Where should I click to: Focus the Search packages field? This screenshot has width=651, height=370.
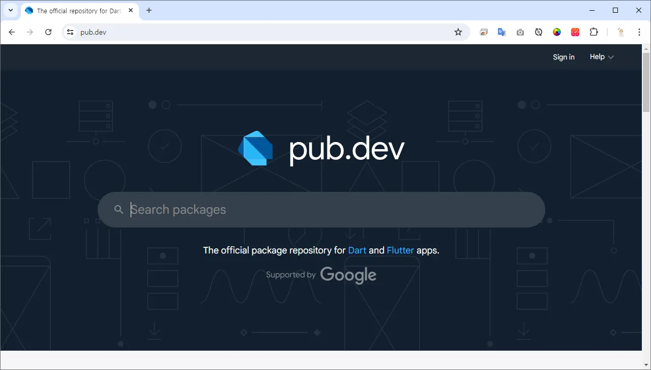tap(321, 210)
